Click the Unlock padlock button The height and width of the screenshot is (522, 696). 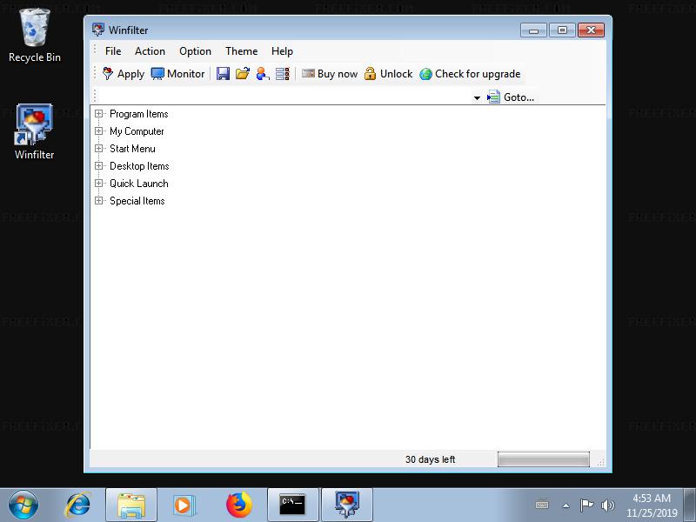pyautogui.click(x=388, y=74)
